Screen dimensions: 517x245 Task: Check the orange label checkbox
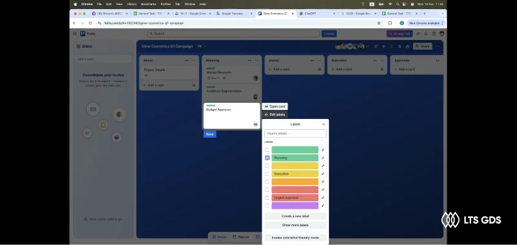tap(267, 182)
